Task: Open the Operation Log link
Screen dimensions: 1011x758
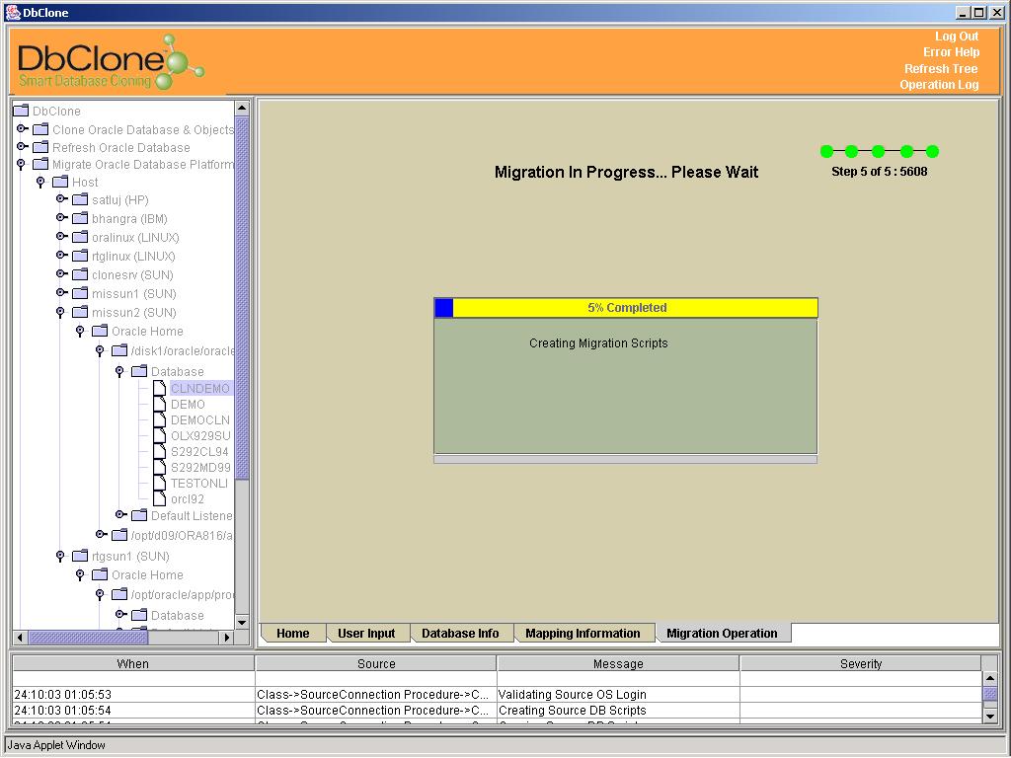Action: point(940,85)
